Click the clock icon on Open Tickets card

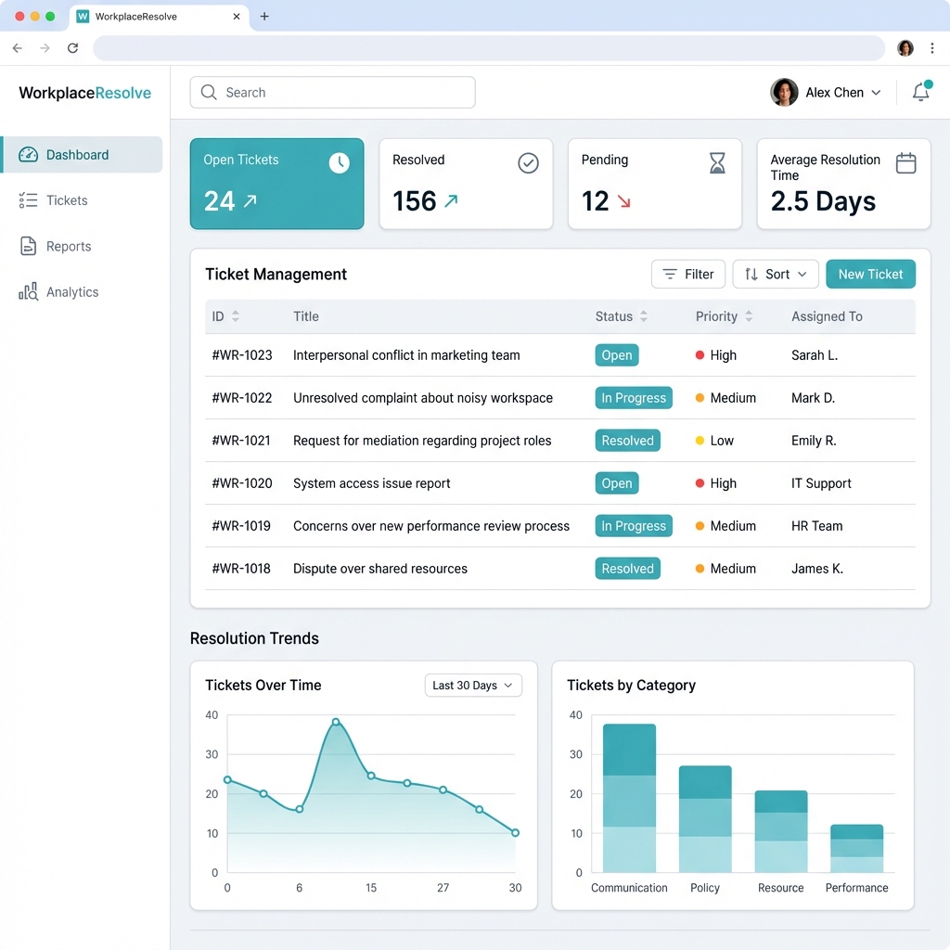point(340,163)
